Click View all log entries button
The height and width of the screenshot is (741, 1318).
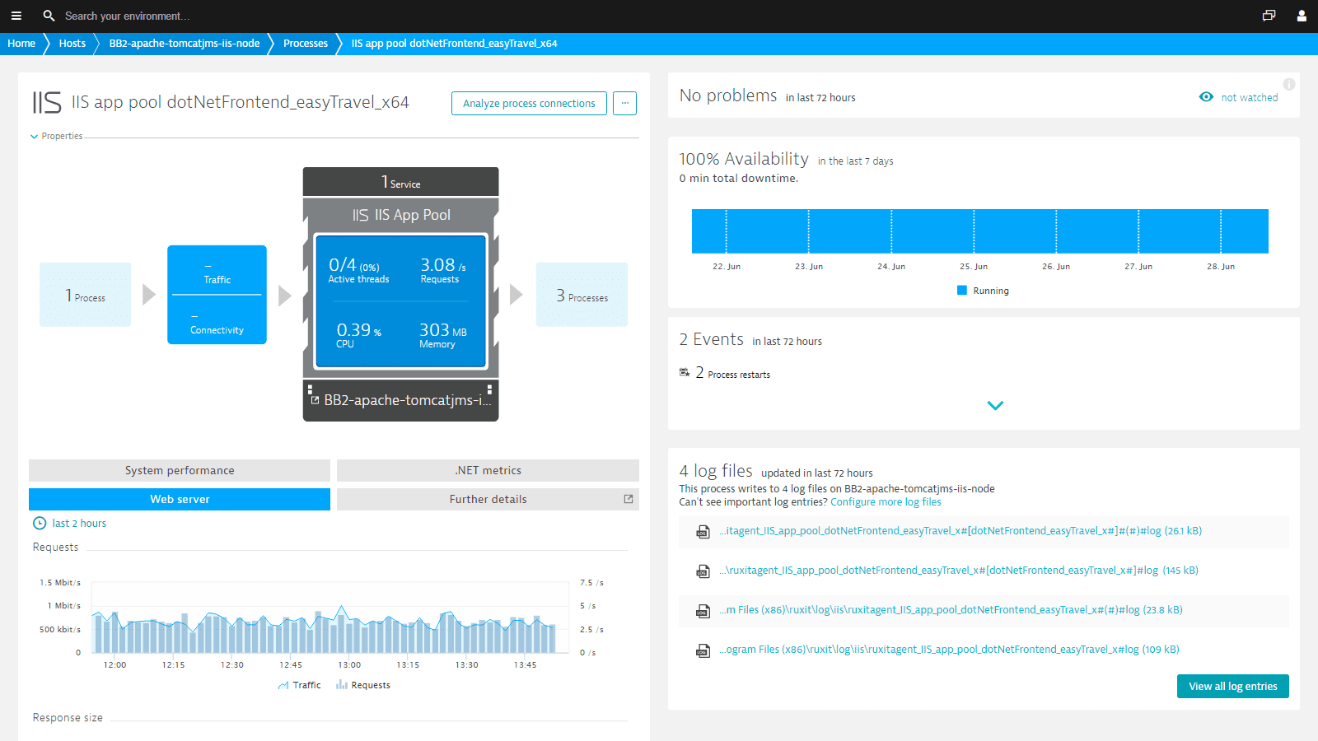coord(1232,686)
